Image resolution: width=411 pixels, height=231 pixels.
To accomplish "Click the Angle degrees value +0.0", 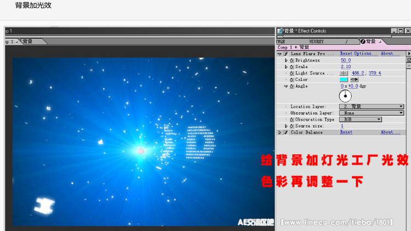I will coord(353,86).
